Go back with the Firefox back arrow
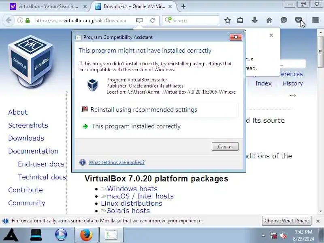The width and height of the screenshot is (324, 243). coord(9,20)
